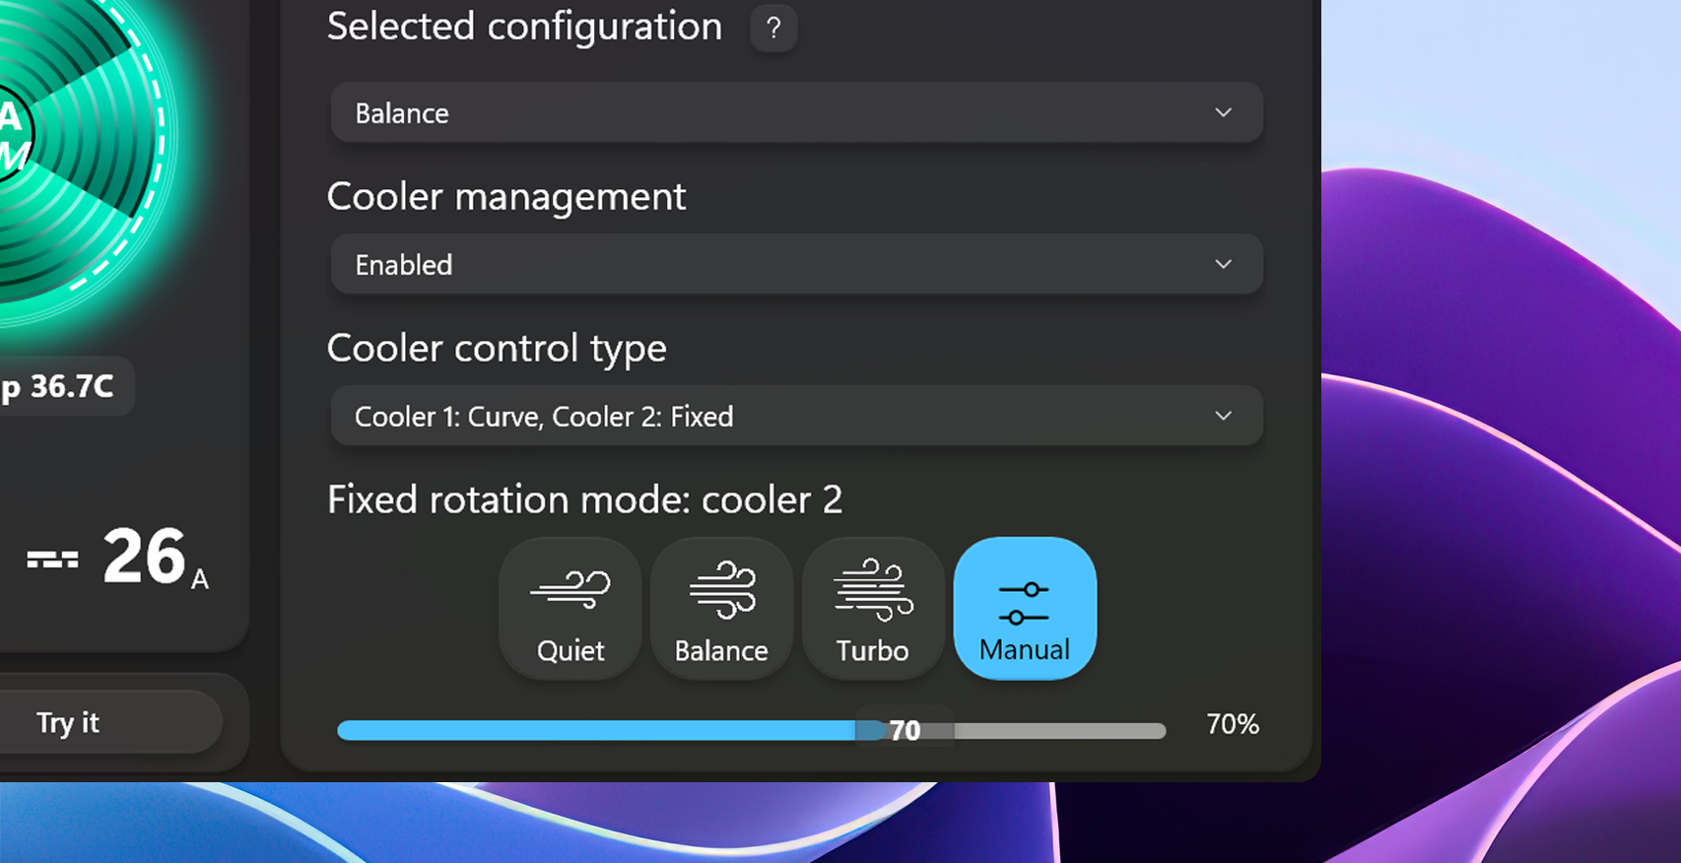1681x863 pixels.
Task: Click the slider thumb showing 70
Action: pyautogui.click(x=905, y=730)
